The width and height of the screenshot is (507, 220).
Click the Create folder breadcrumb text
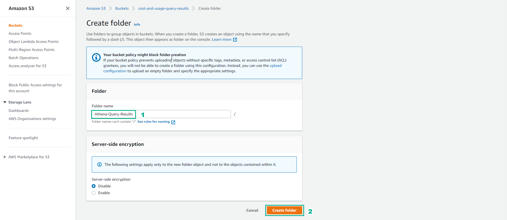click(x=210, y=8)
